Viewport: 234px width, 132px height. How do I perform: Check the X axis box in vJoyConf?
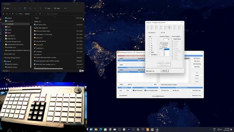point(150,39)
